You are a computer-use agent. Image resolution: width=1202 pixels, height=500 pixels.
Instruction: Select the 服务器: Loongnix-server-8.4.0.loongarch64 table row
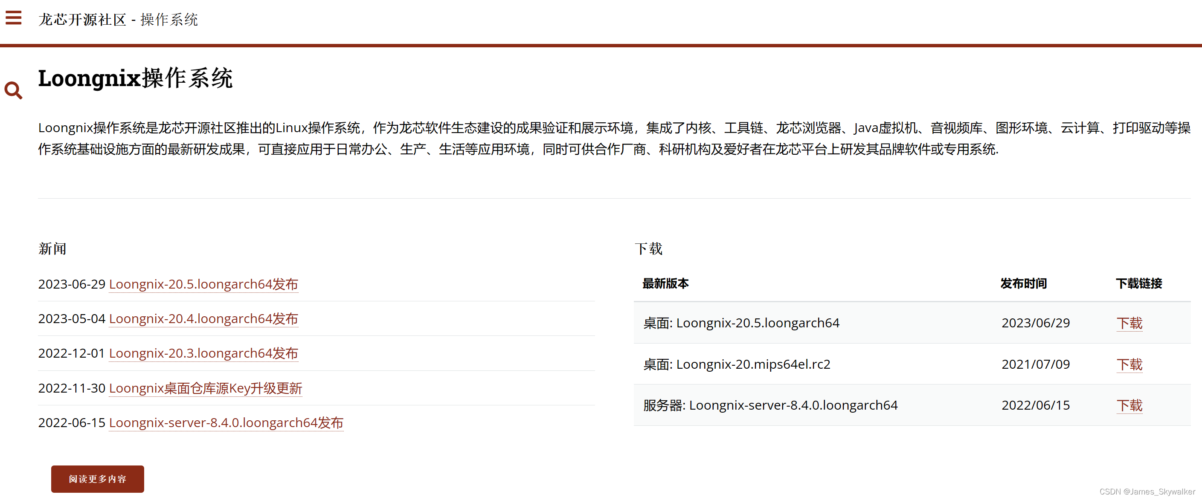pyautogui.click(x=770, y=405)
